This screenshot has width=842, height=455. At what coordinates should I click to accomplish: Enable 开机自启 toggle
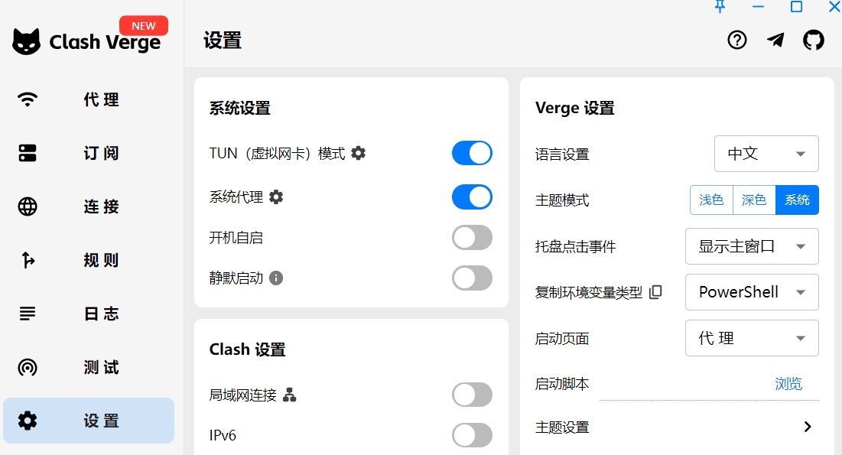click(x=472, y=237)
